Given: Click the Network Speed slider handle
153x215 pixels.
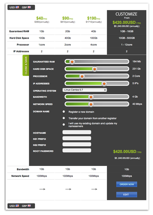Looking at the screenshot, I should coord(91,104).
